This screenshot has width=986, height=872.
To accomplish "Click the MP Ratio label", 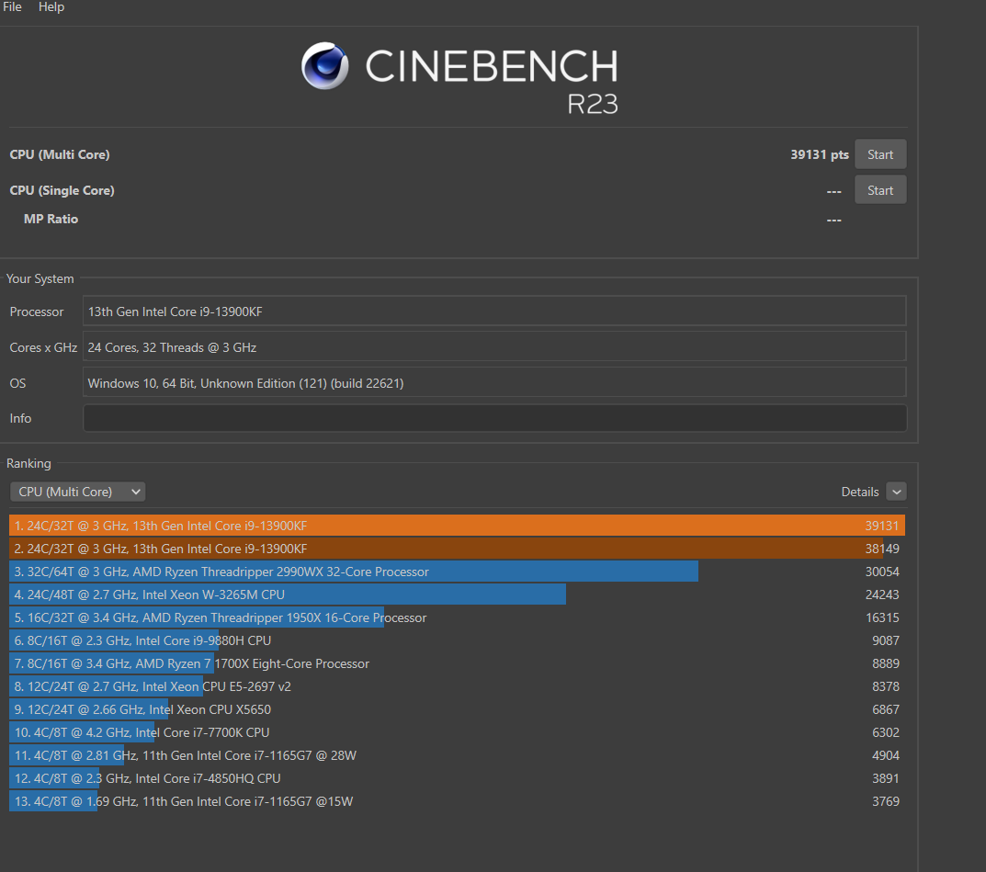I will click(51, 219).
